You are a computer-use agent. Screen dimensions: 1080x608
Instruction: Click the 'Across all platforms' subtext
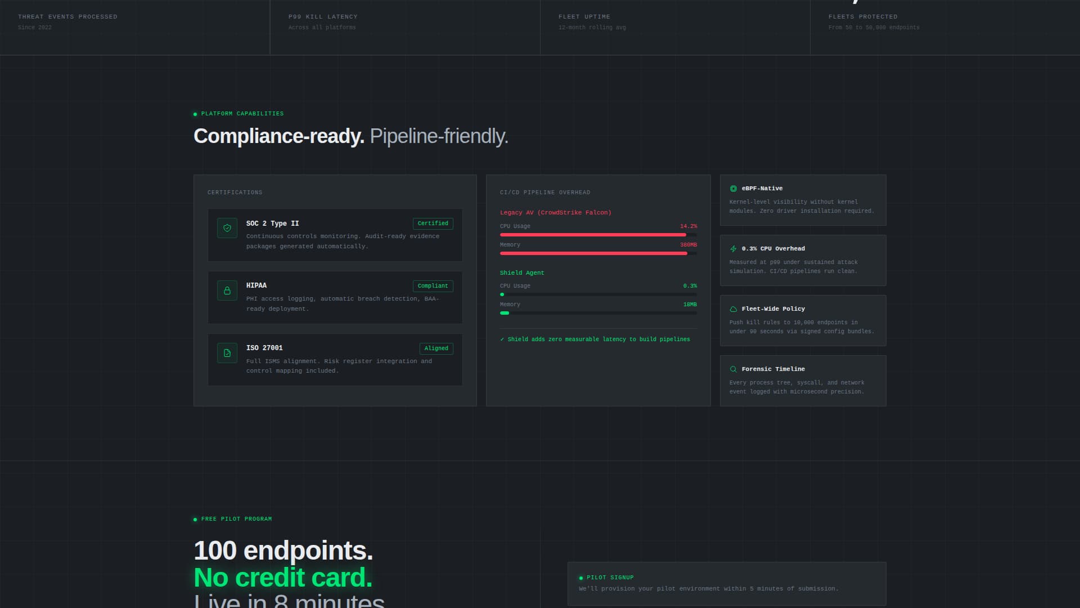coord(322,28)
